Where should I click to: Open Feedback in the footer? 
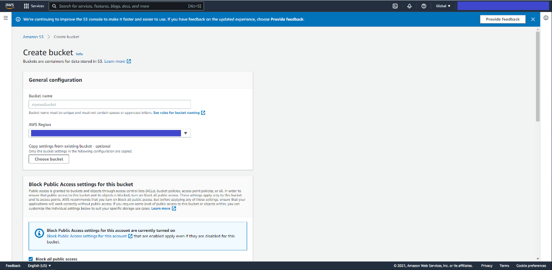(x=13, y=266)
